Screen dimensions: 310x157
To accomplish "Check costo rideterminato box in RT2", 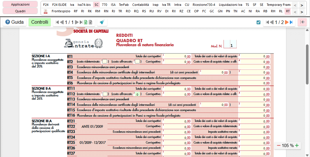I will (x=105, y=61).
